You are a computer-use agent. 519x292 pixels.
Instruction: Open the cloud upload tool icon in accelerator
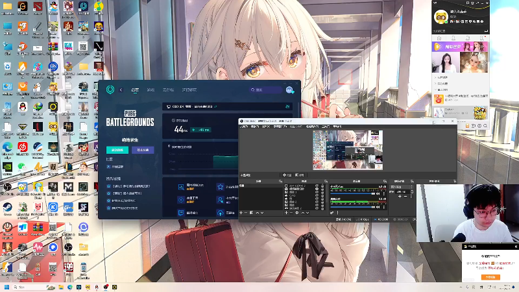point(220,213)
